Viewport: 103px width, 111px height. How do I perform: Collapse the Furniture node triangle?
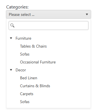point(11,38)
